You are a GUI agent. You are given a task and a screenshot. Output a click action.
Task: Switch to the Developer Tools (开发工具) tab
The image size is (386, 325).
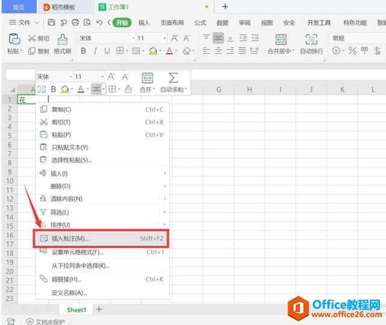pyautogui.click(x=319, y=23)
